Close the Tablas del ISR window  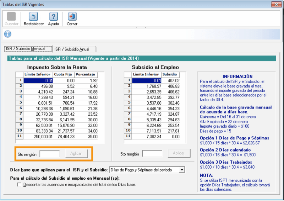pos(276,5)
